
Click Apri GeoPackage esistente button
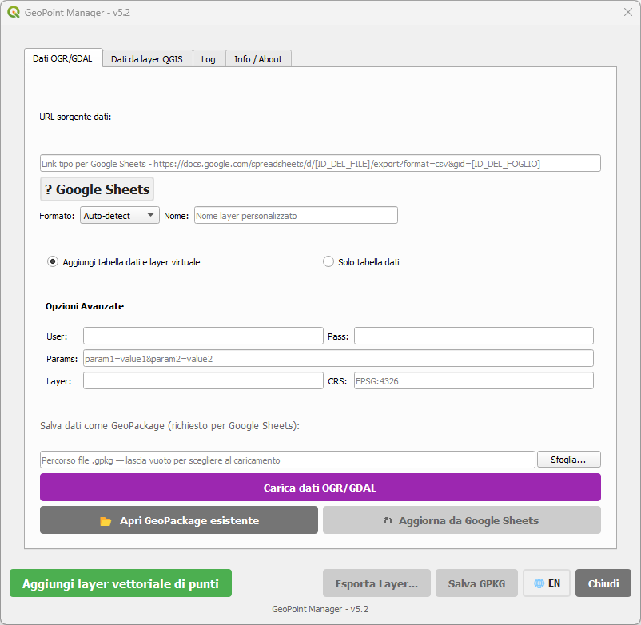coord(179,520)
